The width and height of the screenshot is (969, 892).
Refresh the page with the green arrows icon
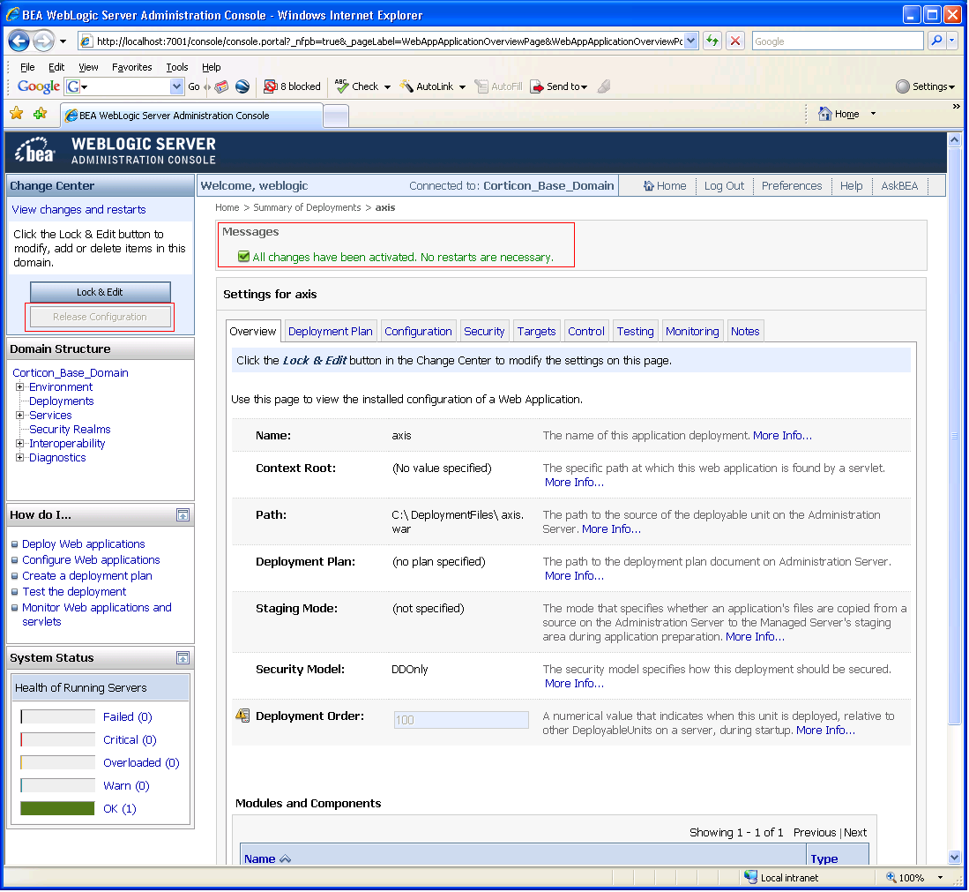click(x=712, y=41)
